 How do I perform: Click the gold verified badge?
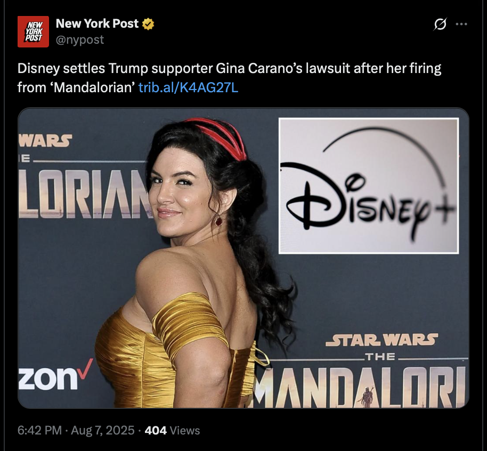click(x=148, y=24)
